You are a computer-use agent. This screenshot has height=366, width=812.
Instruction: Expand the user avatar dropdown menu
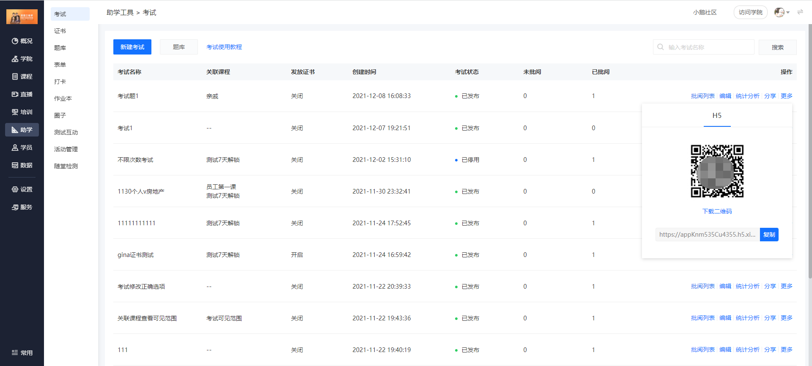pyautogui.click(x=782, y=12)
